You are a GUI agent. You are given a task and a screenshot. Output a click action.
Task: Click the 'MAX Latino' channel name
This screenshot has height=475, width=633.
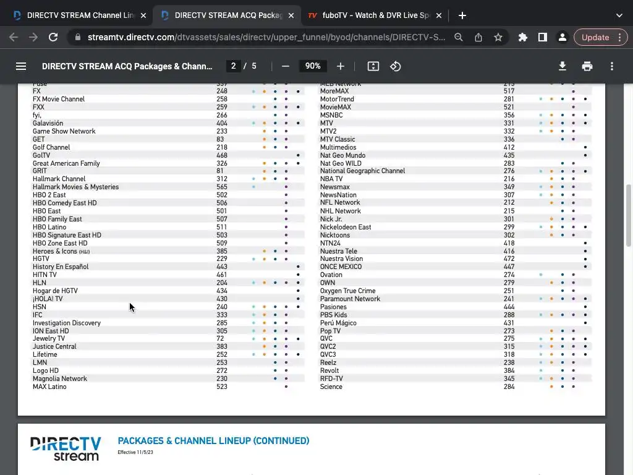[49, 387]
